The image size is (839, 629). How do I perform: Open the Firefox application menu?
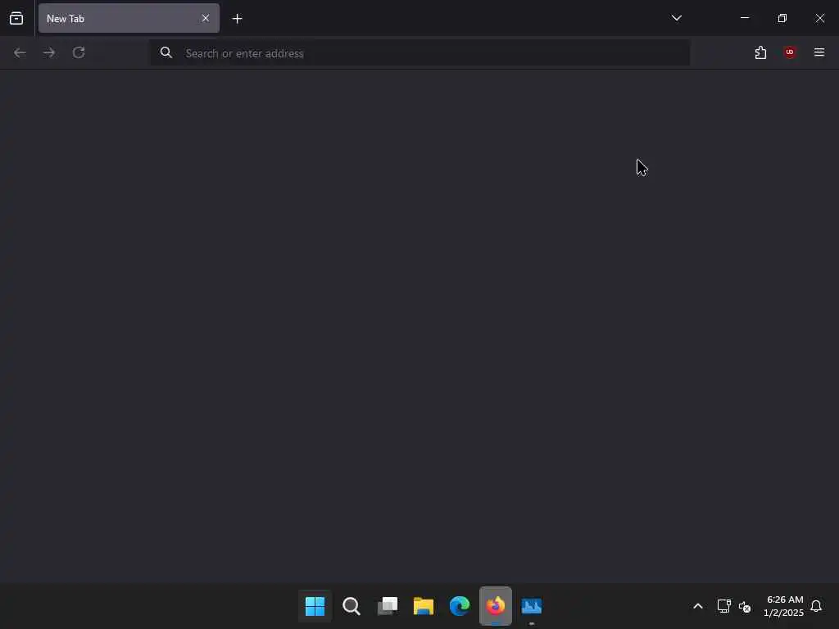coord(819,52)
